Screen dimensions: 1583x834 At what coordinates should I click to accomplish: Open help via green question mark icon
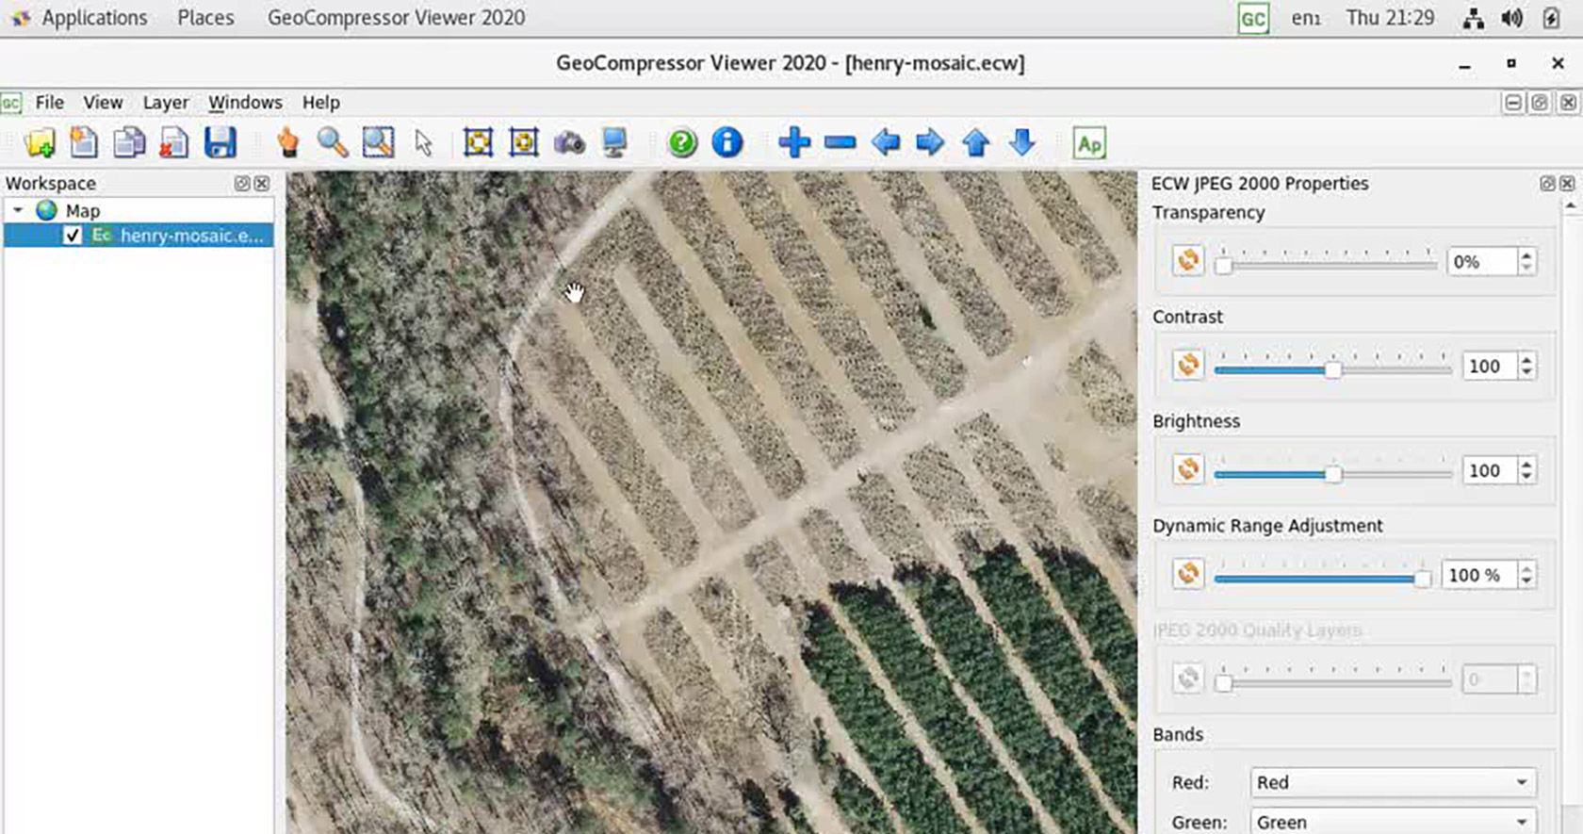pyautogui.click(x=682, y=142)
